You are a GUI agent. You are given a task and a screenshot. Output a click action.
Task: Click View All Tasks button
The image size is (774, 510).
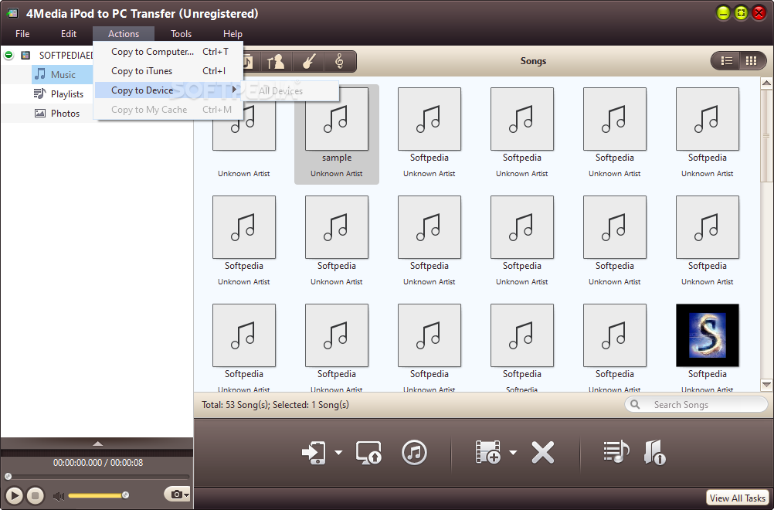[x=737, y=498]
